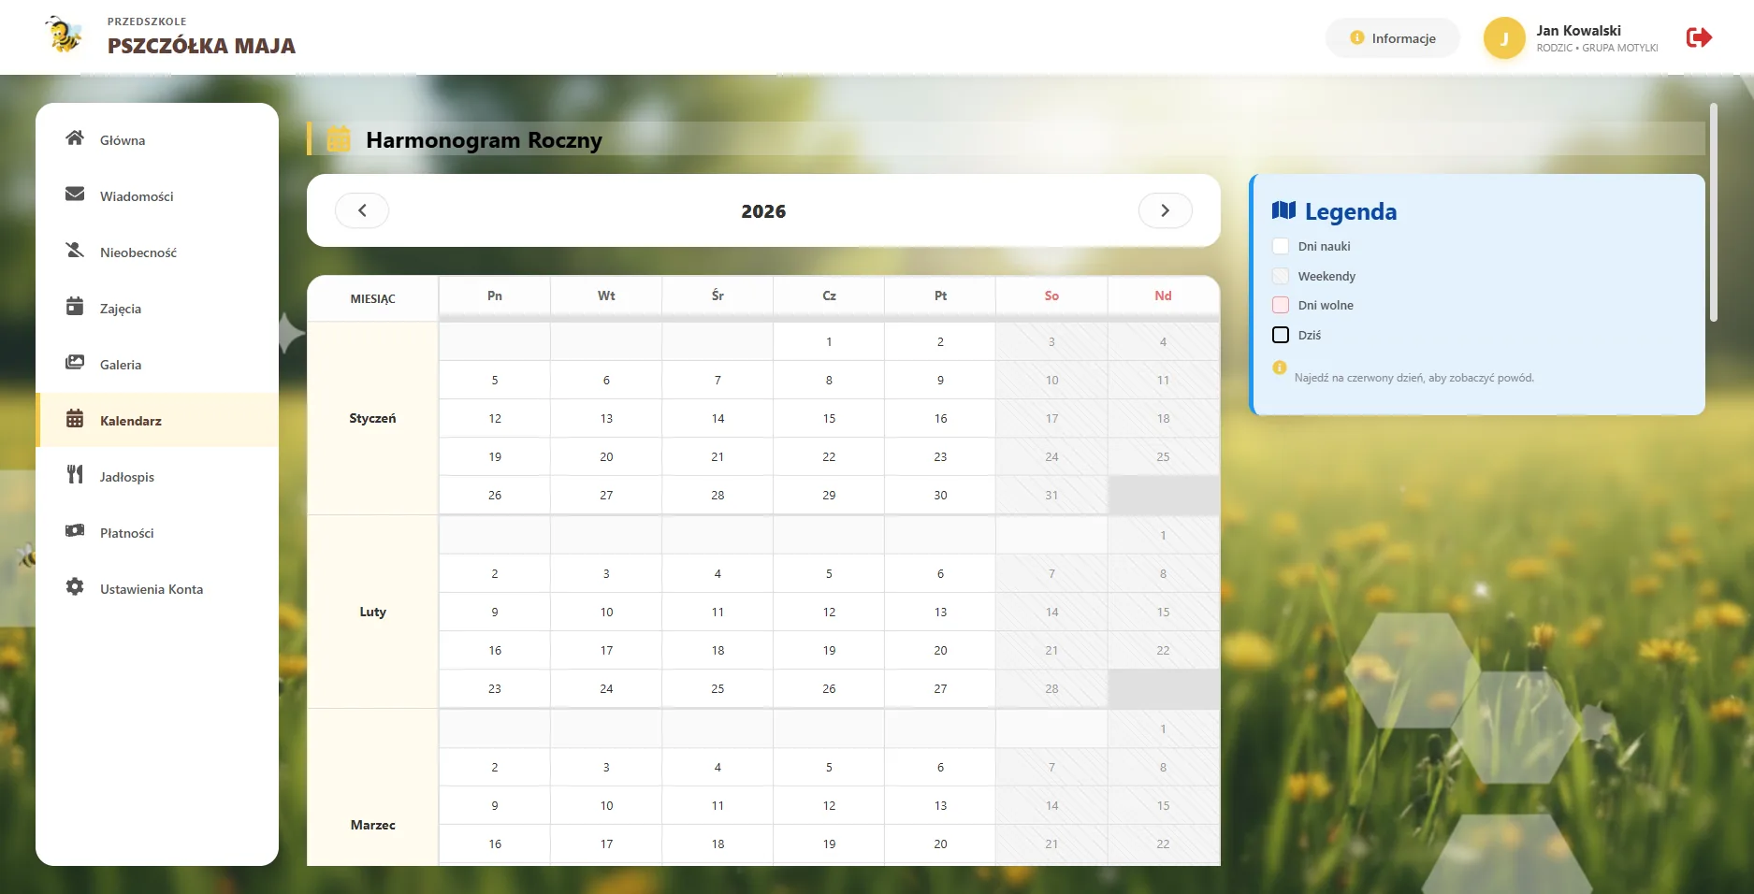Go to previous year with left chevron
Image resolution: width=1754 pixels, height=894 pixels.
point(362,210)
